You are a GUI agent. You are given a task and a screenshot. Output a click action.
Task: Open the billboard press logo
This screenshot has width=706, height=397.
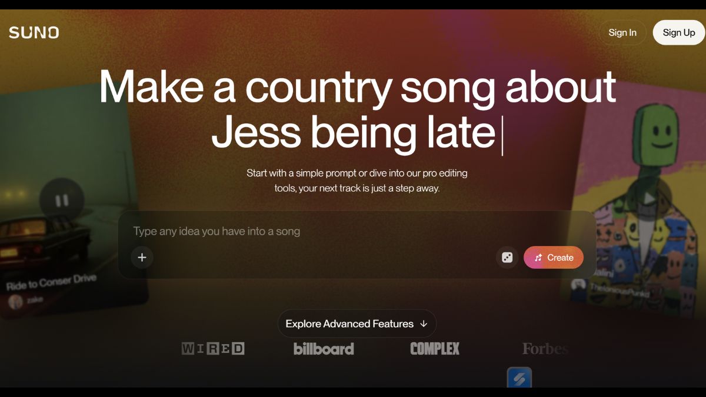(x=324, y=349)
